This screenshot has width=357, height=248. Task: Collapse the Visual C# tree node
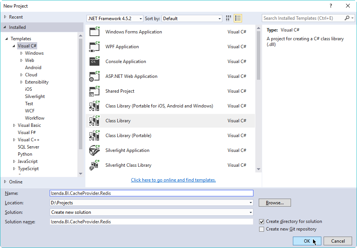[14, 46]
